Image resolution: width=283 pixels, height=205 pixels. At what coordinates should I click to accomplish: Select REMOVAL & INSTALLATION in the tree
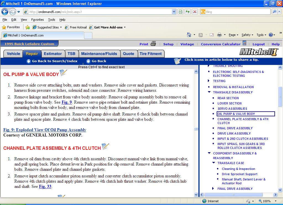233,87
